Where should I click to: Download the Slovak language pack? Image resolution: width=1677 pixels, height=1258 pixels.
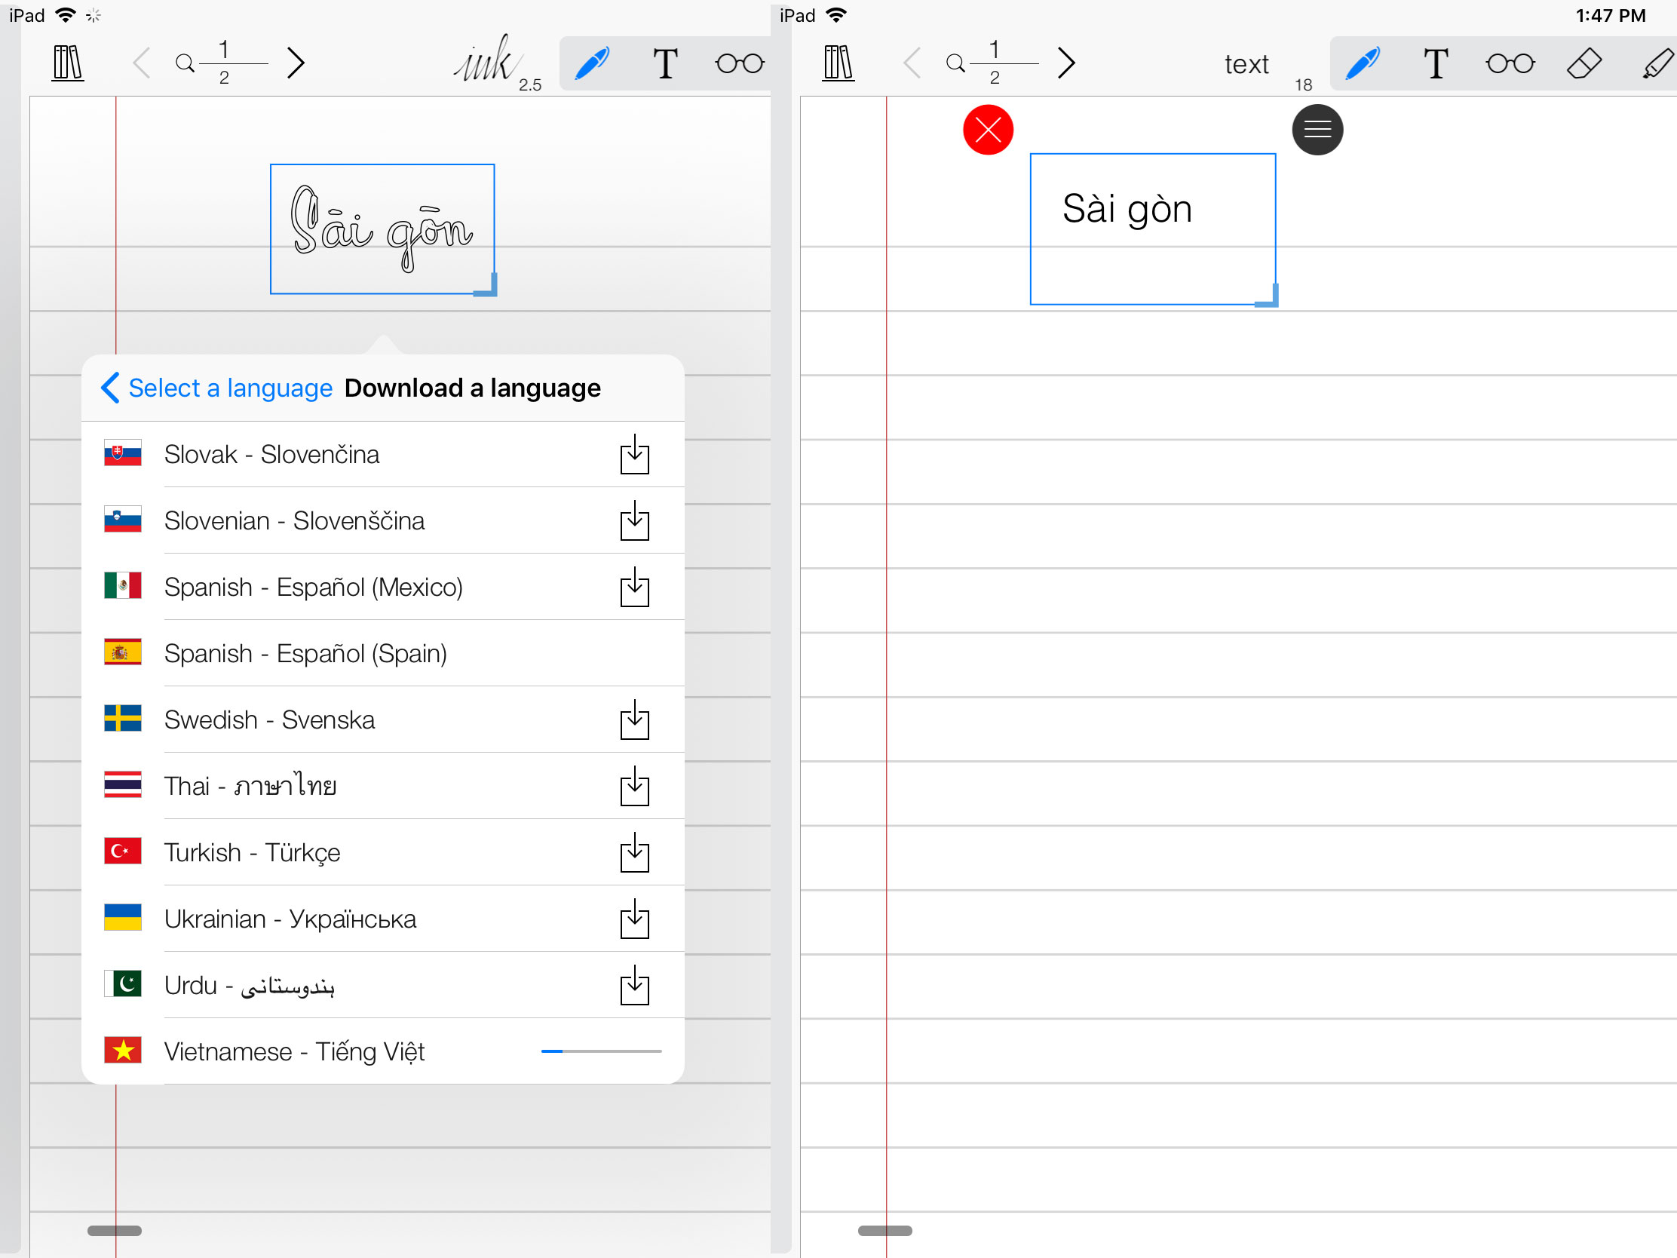634,454
